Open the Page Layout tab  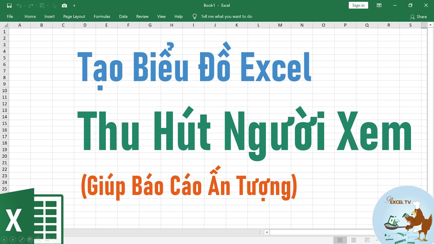coord(74,17)
